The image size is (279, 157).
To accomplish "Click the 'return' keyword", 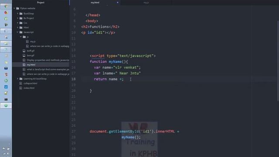I will click(x=100, y=79).
